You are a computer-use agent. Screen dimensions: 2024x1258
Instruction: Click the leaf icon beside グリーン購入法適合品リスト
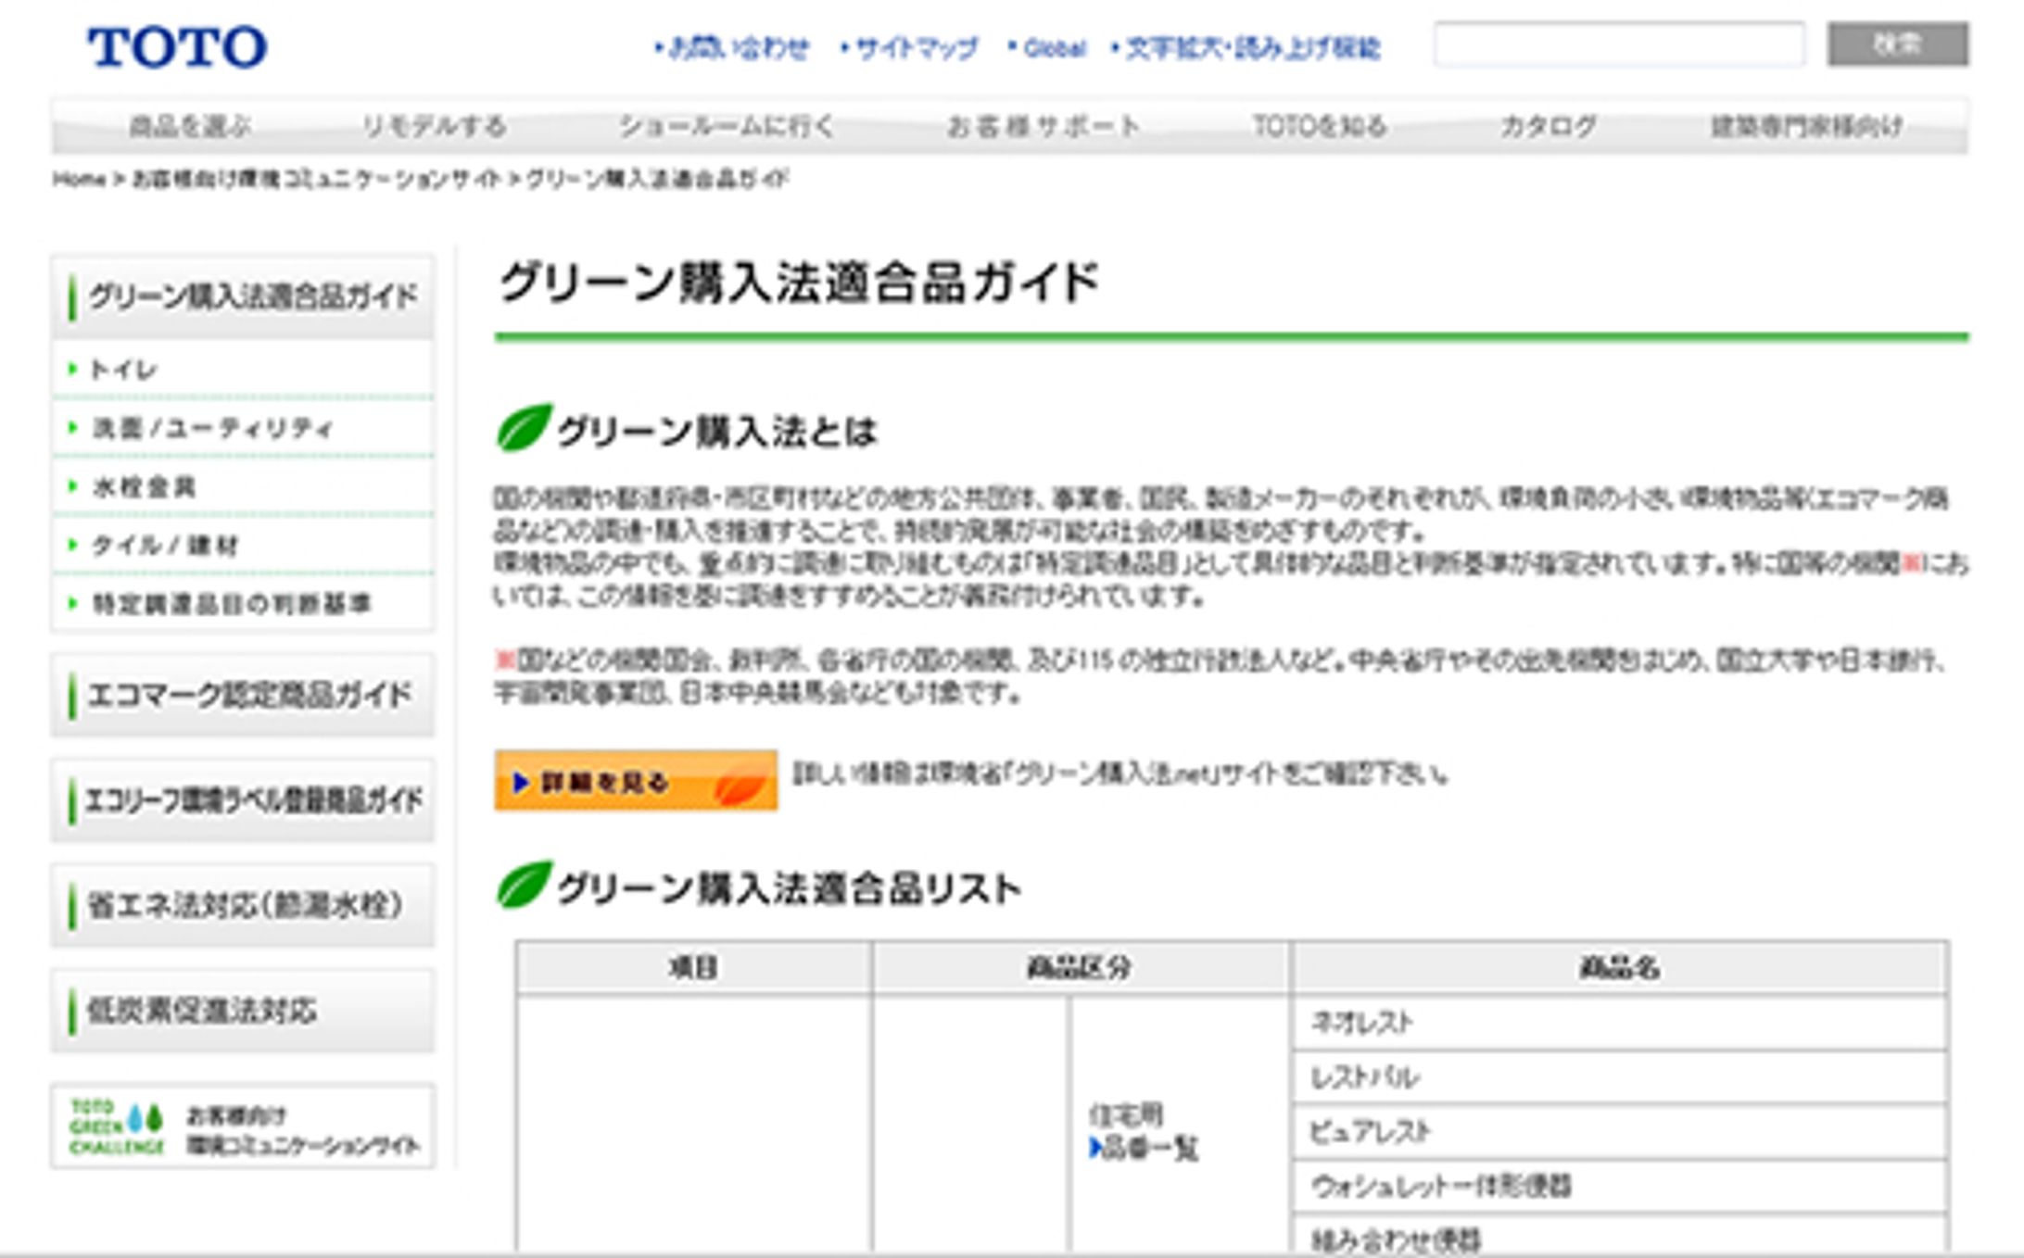[x=524, y=886]
